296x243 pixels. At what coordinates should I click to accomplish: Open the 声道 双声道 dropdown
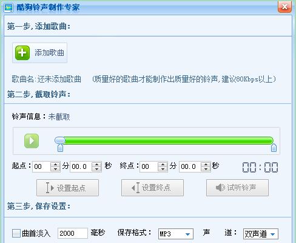[x=261, y=234]
